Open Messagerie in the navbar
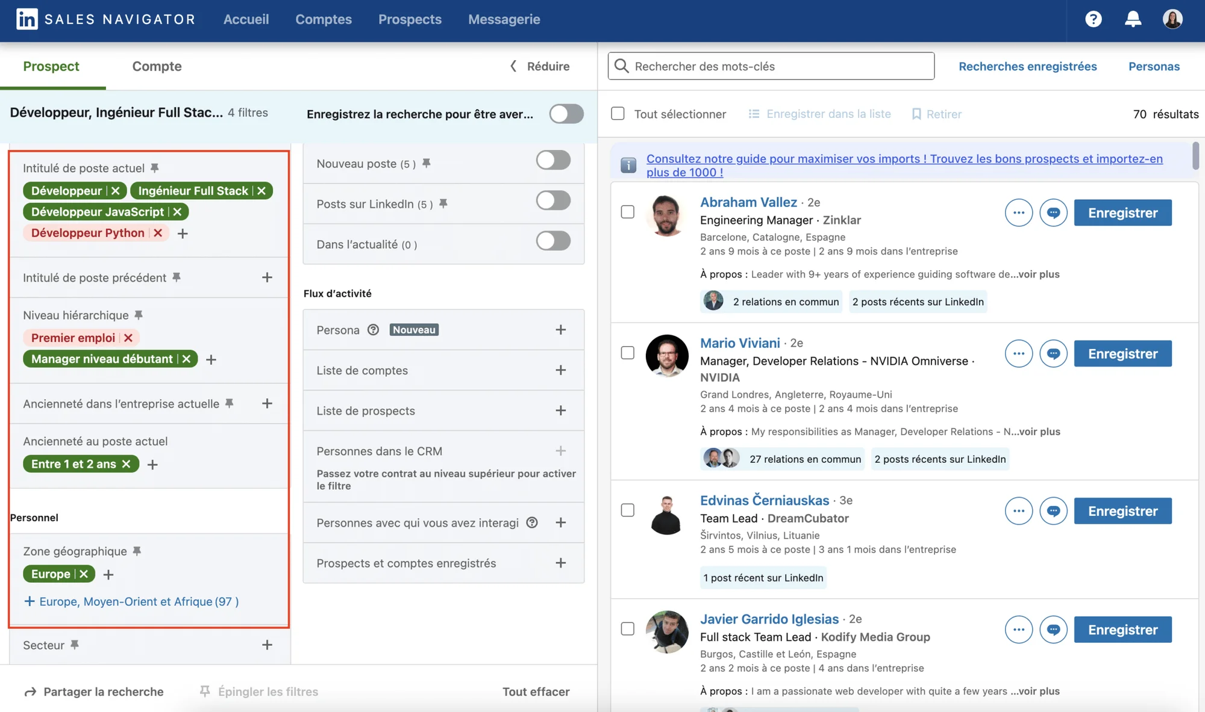The width and height of the screenshot is (1205, 712). click(504, 19)
